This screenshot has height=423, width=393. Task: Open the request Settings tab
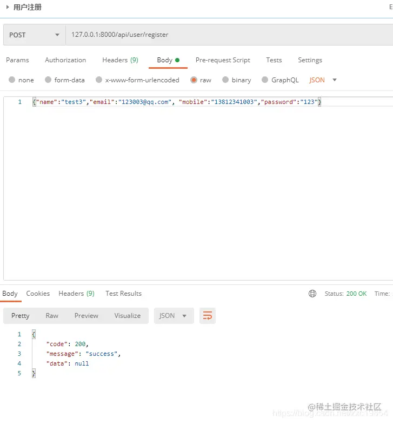tap(310, 60)
